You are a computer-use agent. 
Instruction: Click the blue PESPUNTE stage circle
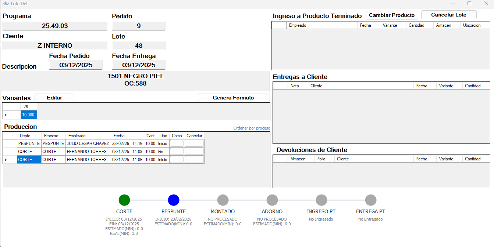[x=174, y=200]
